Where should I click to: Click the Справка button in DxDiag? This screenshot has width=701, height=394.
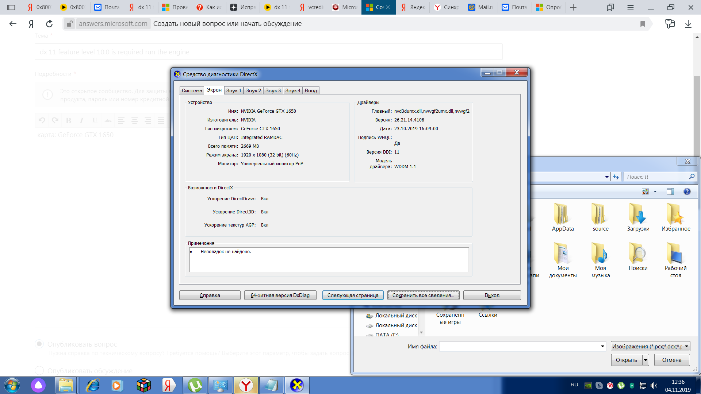tap(210, 295)
